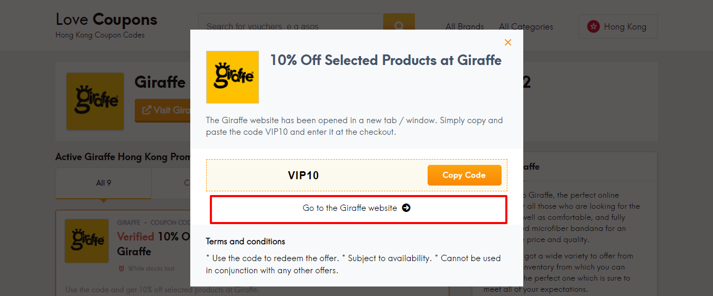This screenshot has width=713, height=296.
Task: Focus the Search for vouchers field
Action: tap(291, 26)
